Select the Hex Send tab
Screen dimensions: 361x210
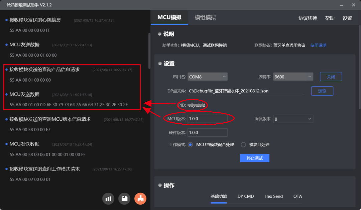coord(273,196)
